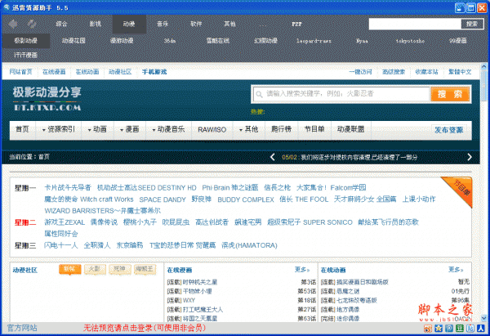The width and height of the screenshot is (490, 336).
Task: Click the next announcement right arrow
Action: tap(470, 157)
